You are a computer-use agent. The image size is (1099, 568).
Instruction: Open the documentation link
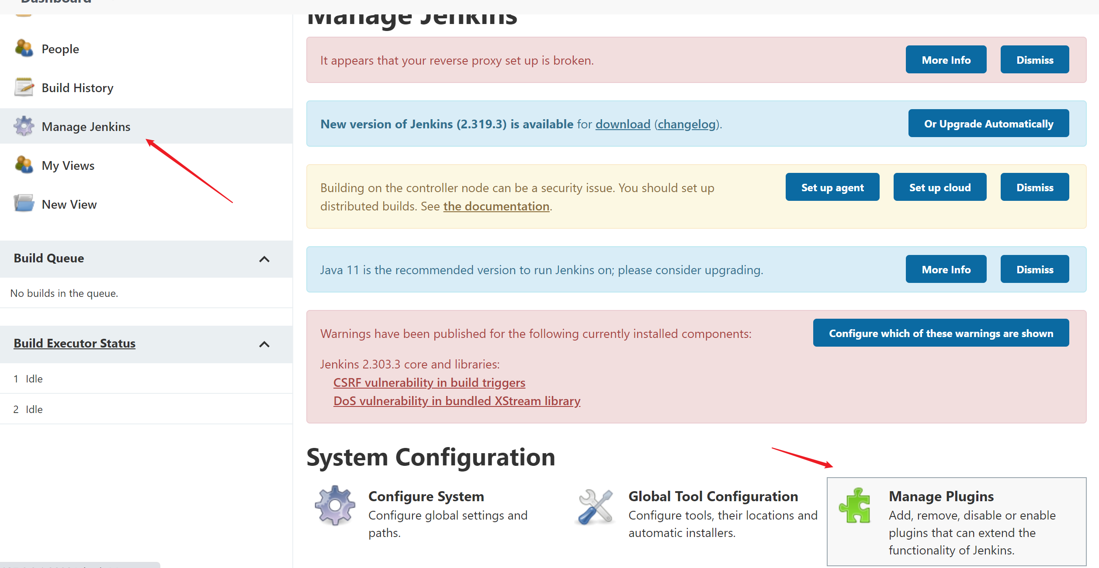point(496,206)
